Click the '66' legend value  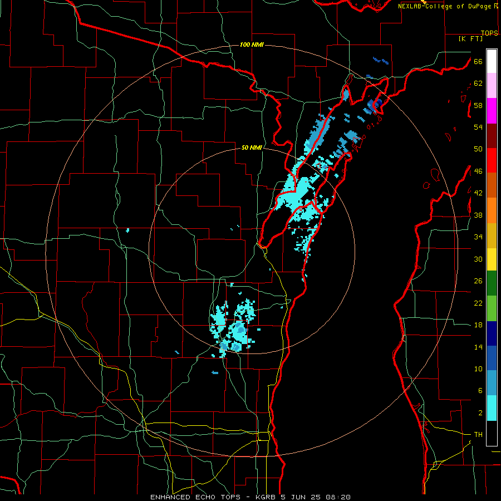click(478, 61)
